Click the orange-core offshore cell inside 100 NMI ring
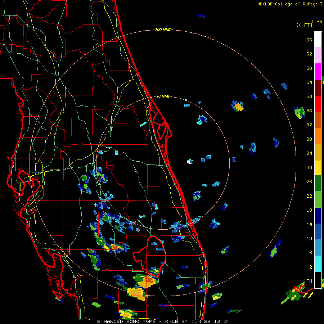 238,106
